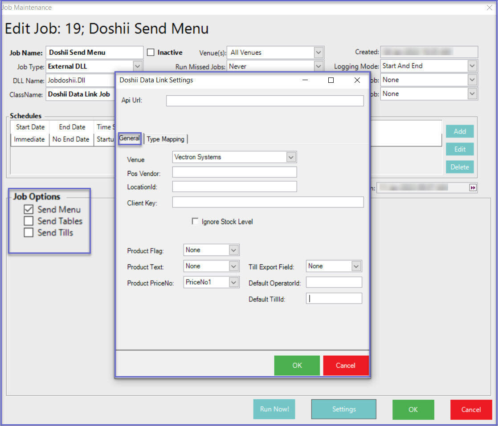Click the End Date column header
The width and height of the screenshot is (498, 426).
(x=72, y=127)
